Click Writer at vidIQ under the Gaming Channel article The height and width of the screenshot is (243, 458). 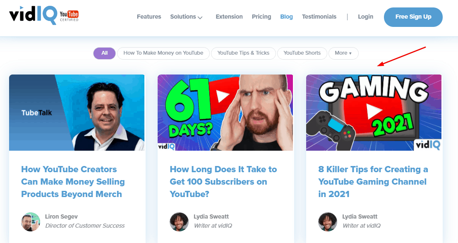coord(362,226)
